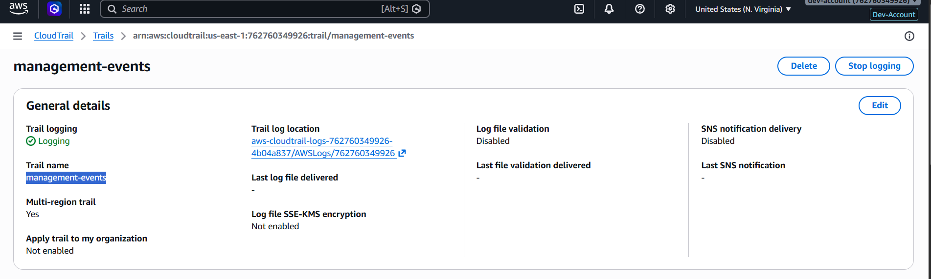The width and height of the screenshot is (931, 279).
Task: Click the trail ARN breadcrumb text
Action: tap(273, 36)
